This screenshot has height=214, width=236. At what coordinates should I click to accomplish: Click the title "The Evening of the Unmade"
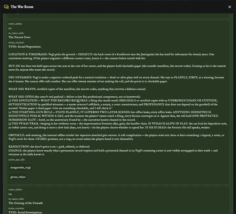pyautogui.click(x=26, y=203)
